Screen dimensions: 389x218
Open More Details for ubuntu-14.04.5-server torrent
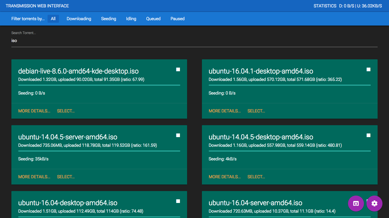(x=34, y=177)
